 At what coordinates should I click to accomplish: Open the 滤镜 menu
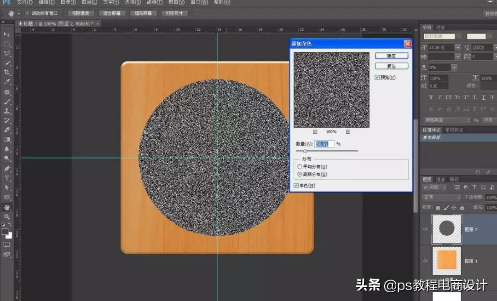154,2
